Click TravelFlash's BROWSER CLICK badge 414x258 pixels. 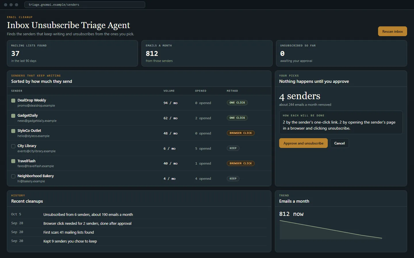coord(241,163)
